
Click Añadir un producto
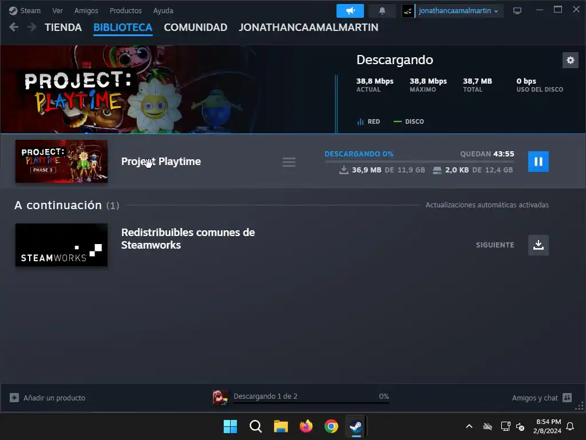pos(54,398)
